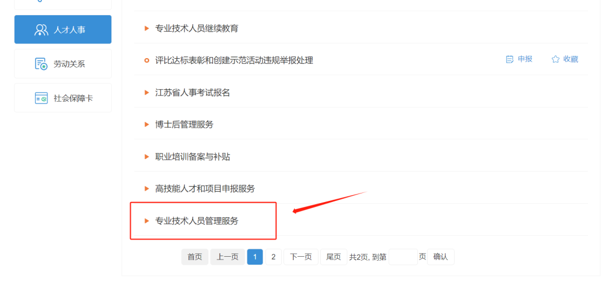610x281 pixels.
Task: Click the 劳动关系 document icon
Action: click(x=41, y=64)
